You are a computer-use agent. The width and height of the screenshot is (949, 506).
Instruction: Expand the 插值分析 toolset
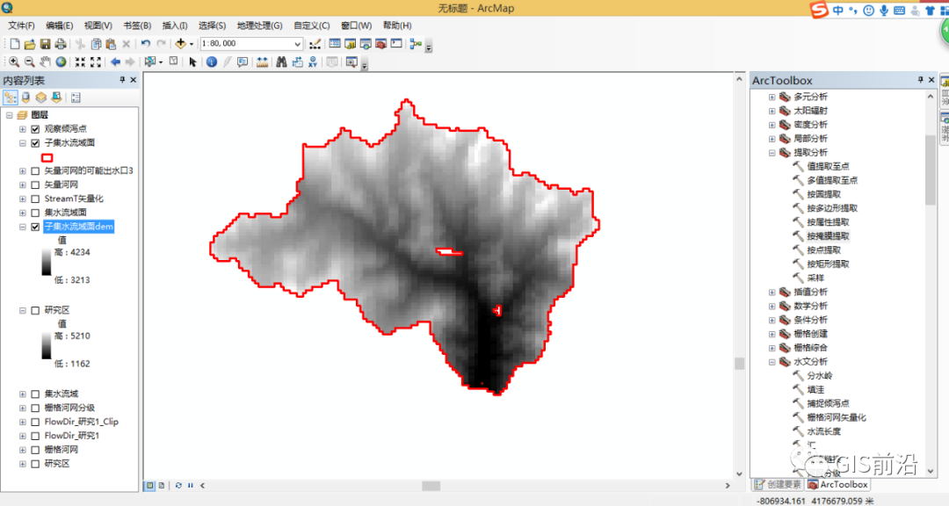772,293
